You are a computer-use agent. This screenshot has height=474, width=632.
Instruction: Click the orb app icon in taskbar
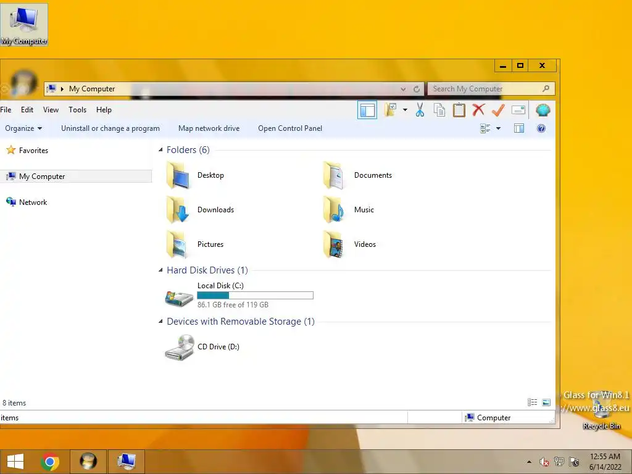pyautogui.click(x=88, y=462)
